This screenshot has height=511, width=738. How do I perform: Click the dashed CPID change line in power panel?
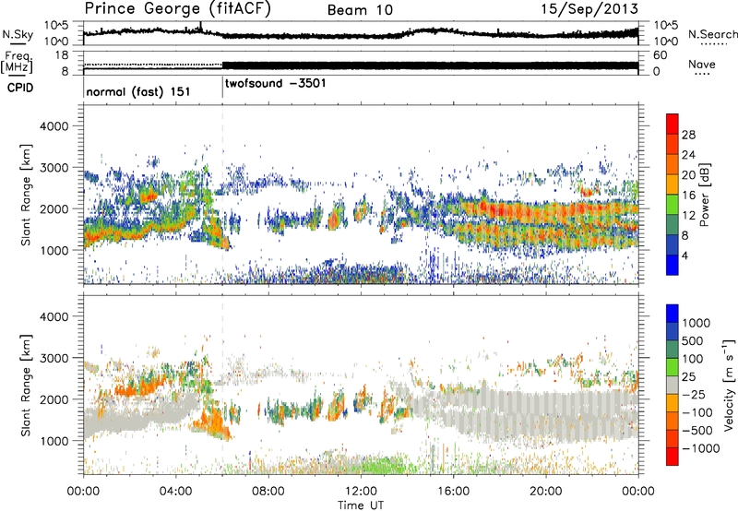pyautogui.click(x=222, y=194)
